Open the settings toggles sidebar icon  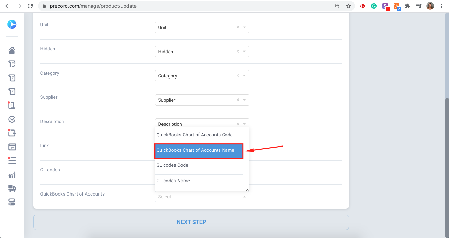pyautogui.click(x=12, y=202)
